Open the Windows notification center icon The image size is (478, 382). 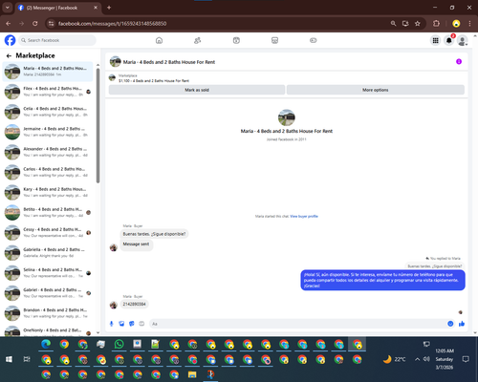(466, 359)
